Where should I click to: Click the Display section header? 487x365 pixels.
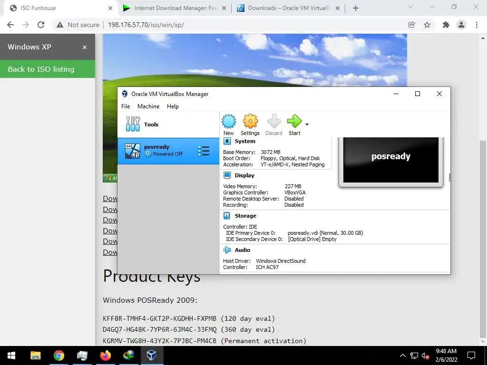[244, 175]
